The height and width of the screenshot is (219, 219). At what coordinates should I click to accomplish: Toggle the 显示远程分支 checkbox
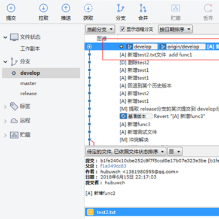(x=122, y=29)
